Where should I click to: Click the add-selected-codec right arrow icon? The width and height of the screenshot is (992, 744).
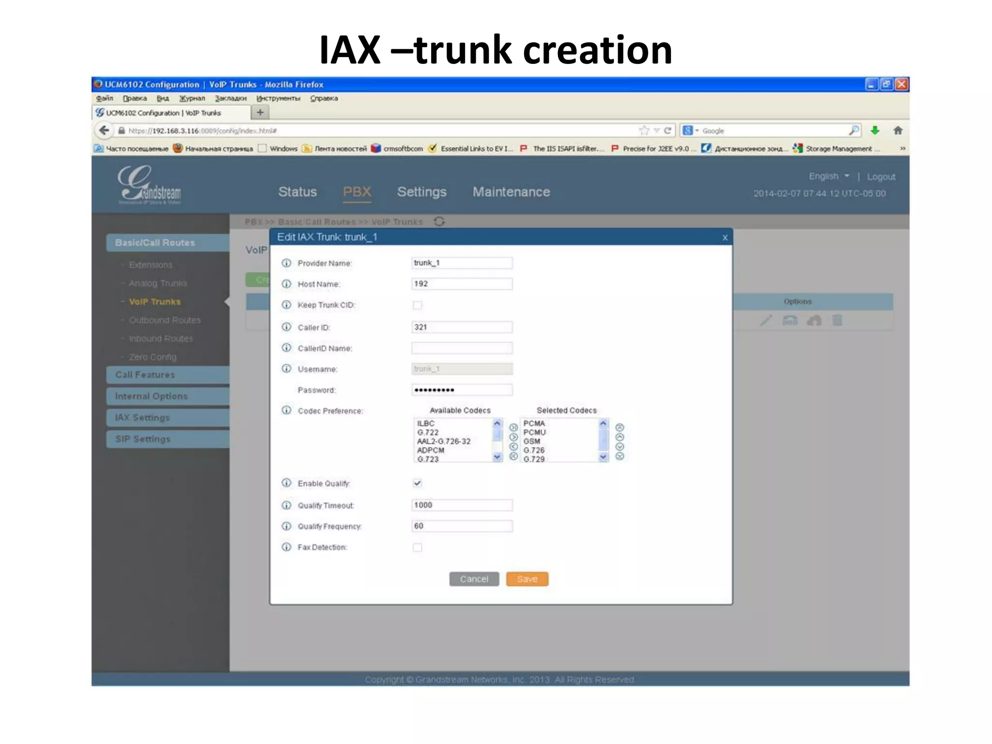(x=513, y=437)
